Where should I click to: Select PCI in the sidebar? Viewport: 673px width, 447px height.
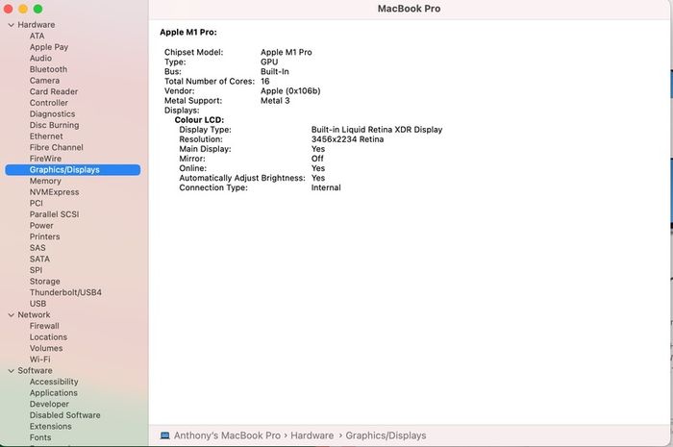point(37,204)
